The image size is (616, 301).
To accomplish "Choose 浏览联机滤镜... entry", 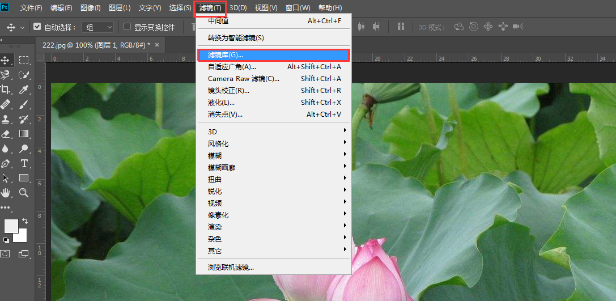I will (x=273, y=267).
